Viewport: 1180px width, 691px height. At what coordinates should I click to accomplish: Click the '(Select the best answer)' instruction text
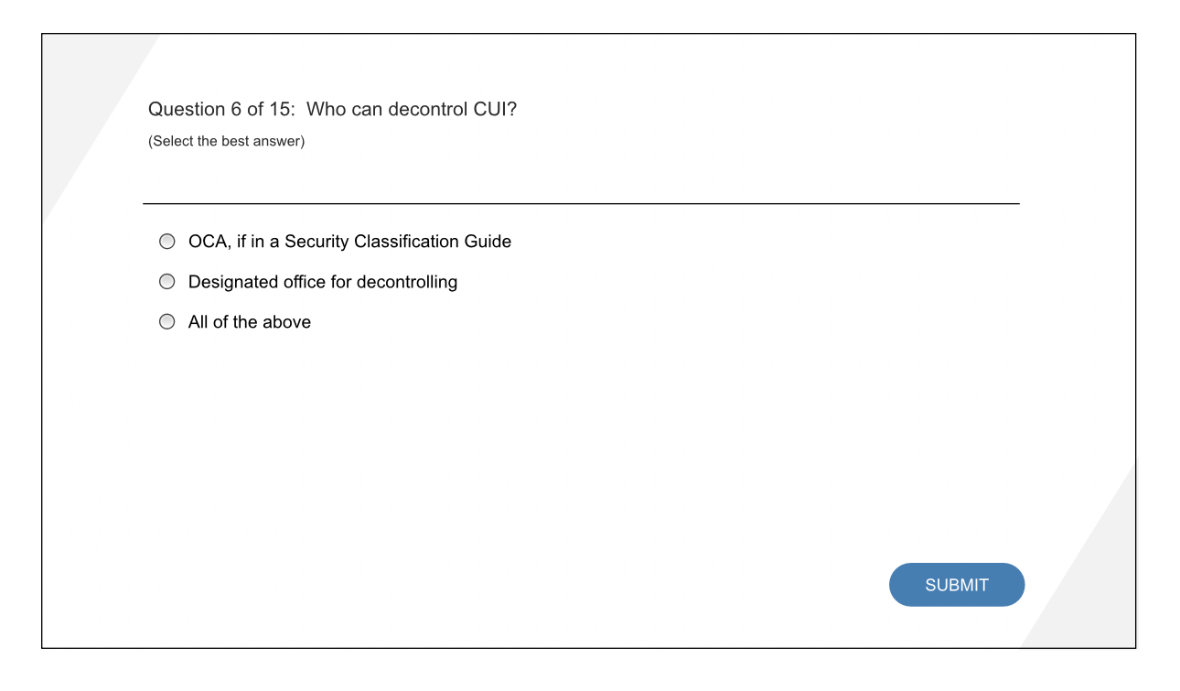pyautogui.click(x=226, y=140)
